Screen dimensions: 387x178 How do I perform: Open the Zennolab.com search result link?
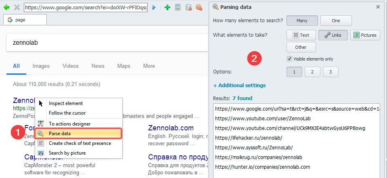pos(171,128)
